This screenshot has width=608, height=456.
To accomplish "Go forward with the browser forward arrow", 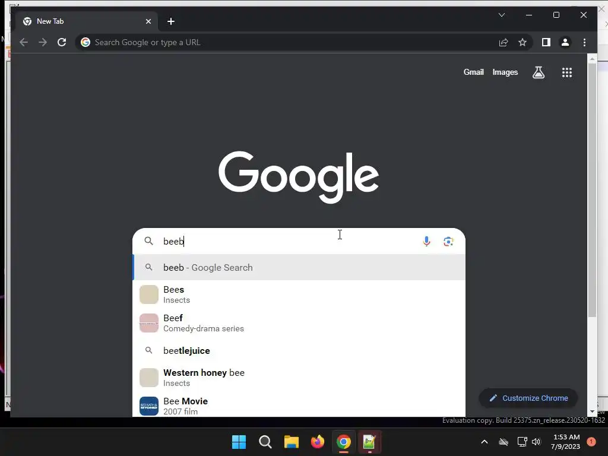I will (43, 42).
